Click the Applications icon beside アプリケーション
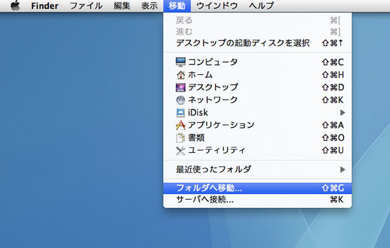The width and height of the screenshot is (390, 248). coord(180,125)
